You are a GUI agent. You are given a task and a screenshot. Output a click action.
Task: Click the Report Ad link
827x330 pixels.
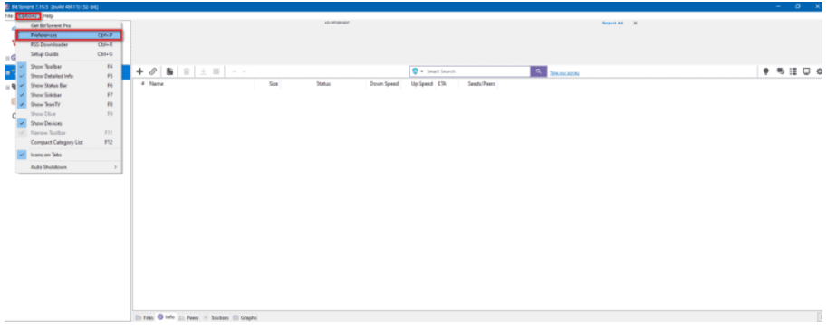click(612, 24)
